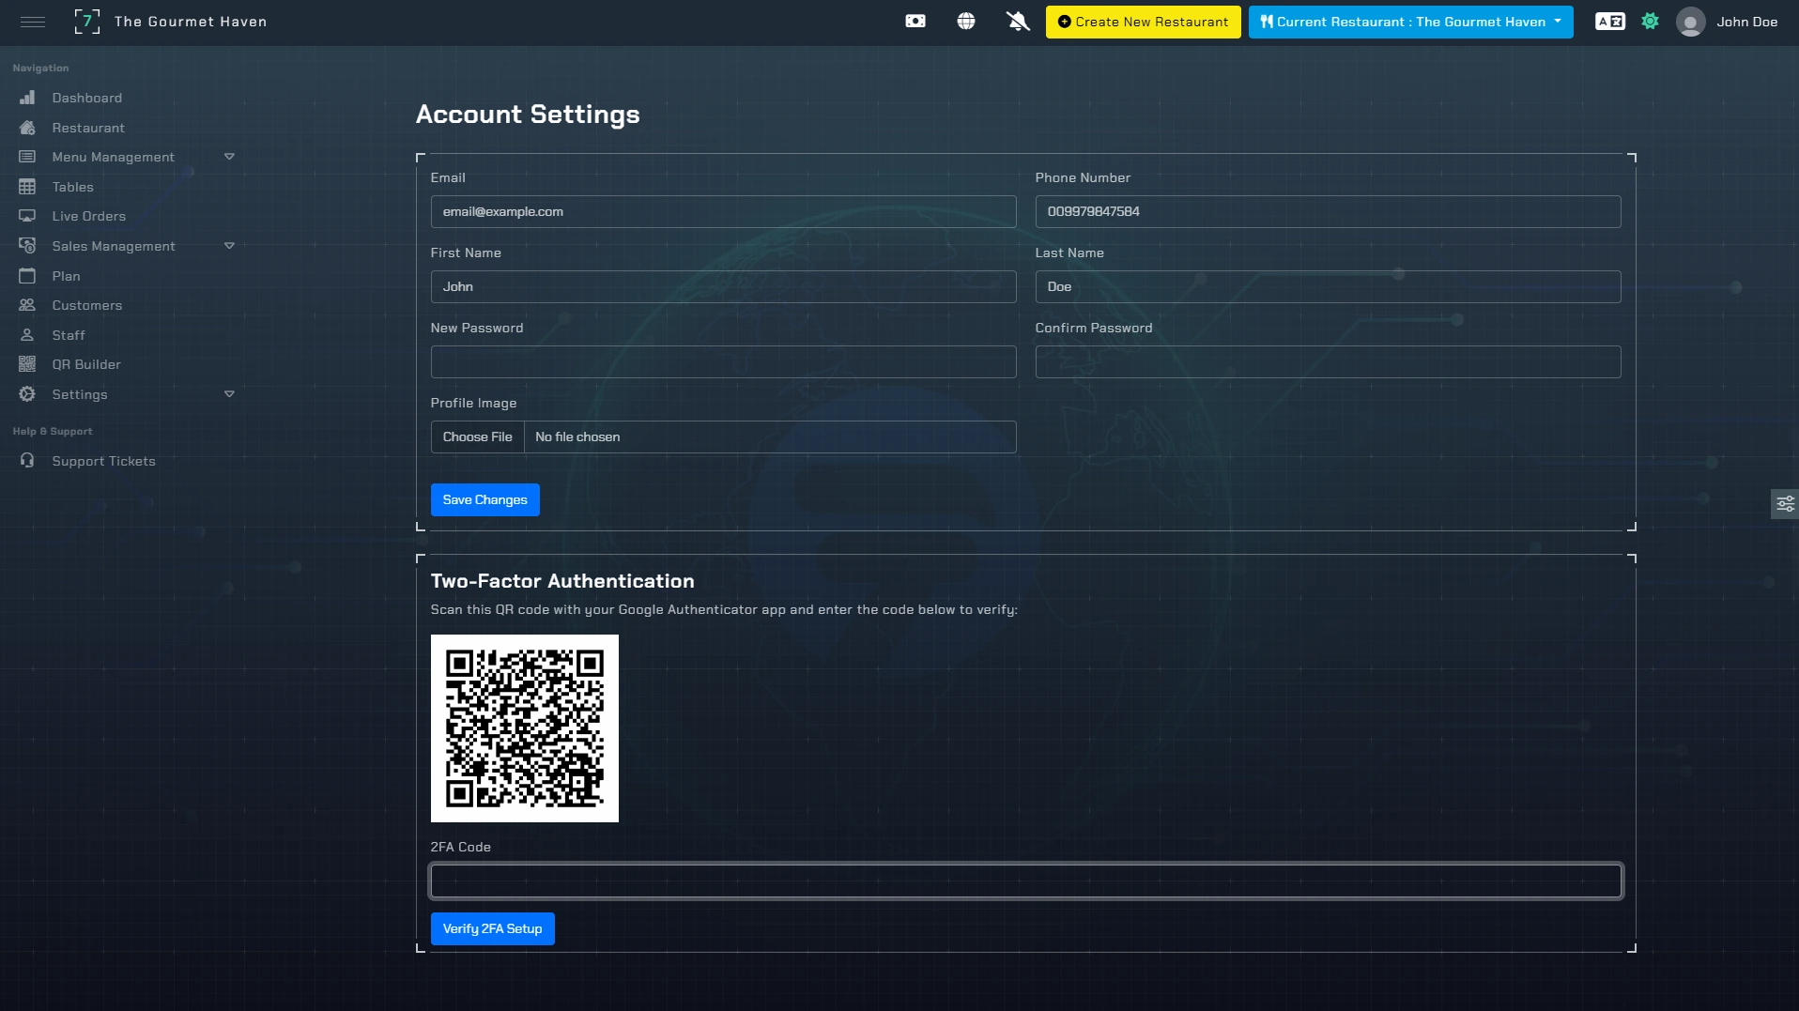Click the Staff person icon
Image resolution: width=1799 pixels, height=1011 pixels.
27,335
